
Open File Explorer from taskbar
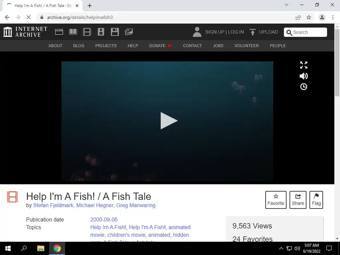(x=41, y=248)
